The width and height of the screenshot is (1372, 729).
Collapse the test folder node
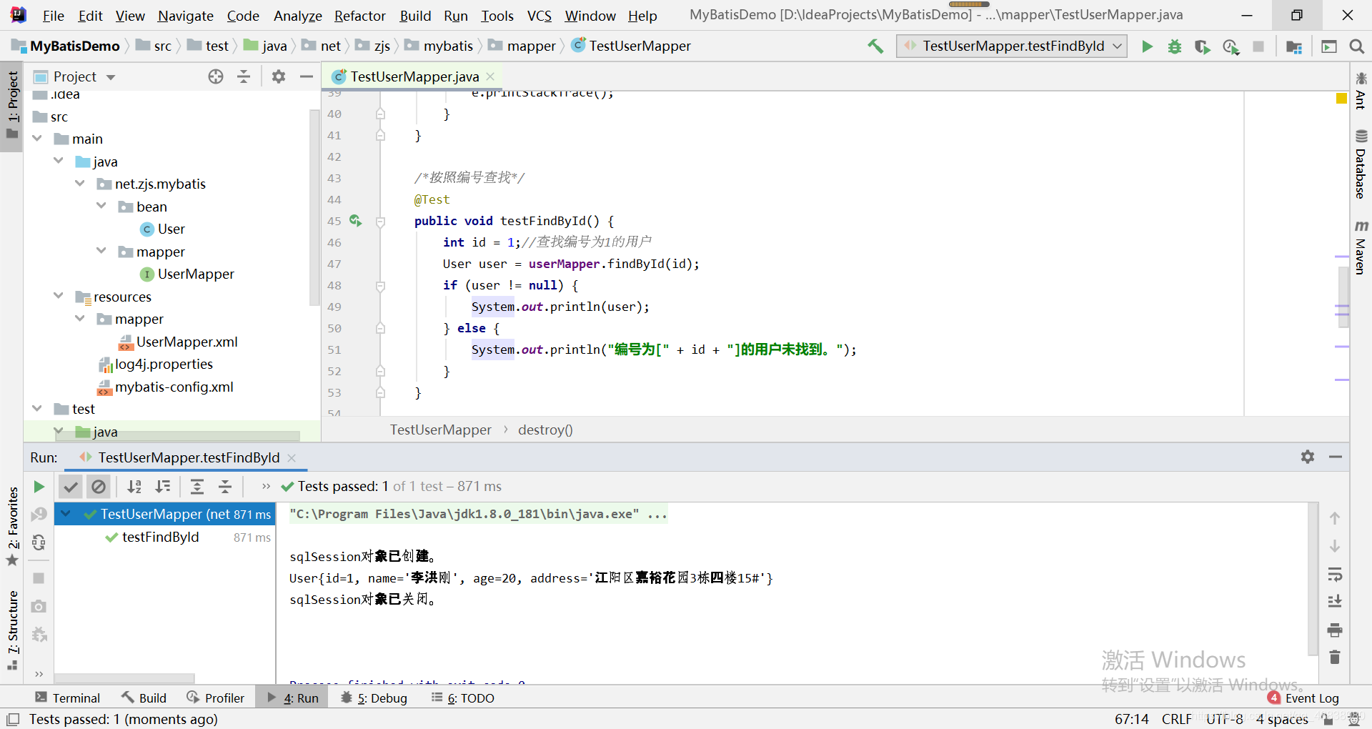click(x=37, y=409)
